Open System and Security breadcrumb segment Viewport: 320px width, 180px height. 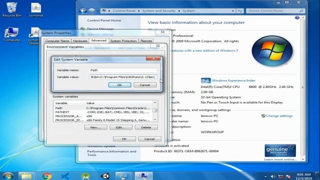pyautogui.click(x=159, y=11)
